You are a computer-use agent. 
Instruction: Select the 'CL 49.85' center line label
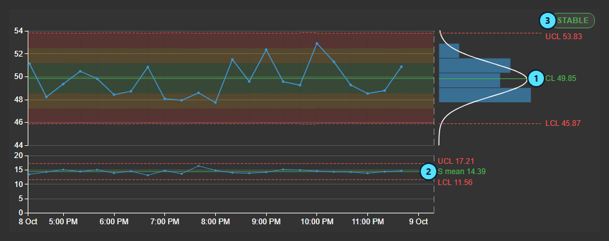[x=561, y=78]
